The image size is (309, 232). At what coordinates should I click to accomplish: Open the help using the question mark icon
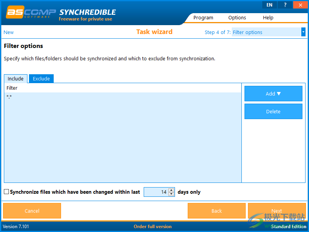285,5
